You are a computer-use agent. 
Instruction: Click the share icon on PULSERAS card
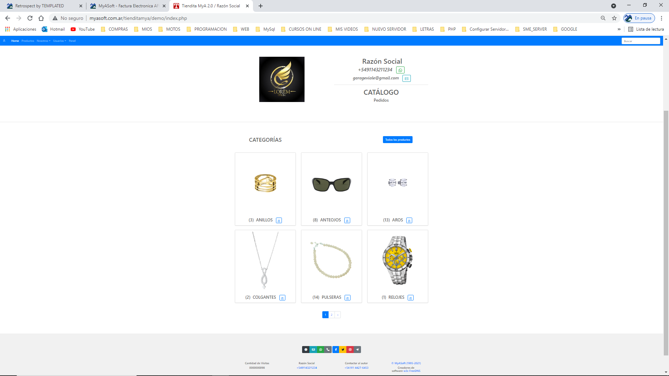347,298
